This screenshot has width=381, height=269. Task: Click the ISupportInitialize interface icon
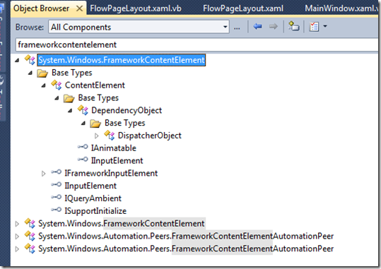(56, 210)
